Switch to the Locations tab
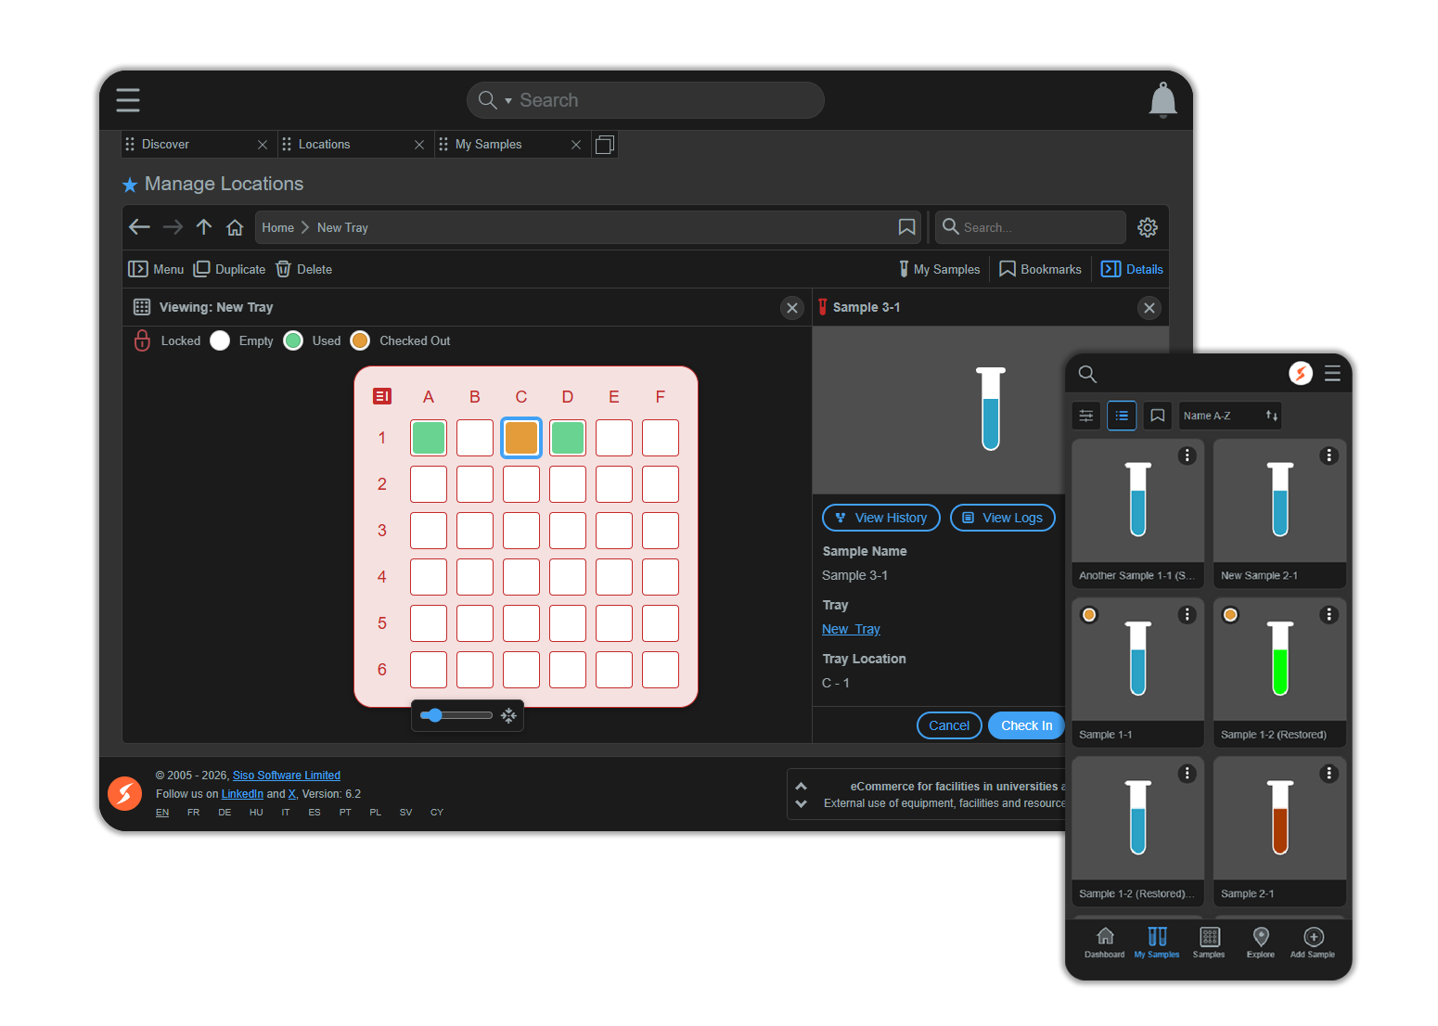This screenshot has height=1026, width=1438. coord(323,144)
